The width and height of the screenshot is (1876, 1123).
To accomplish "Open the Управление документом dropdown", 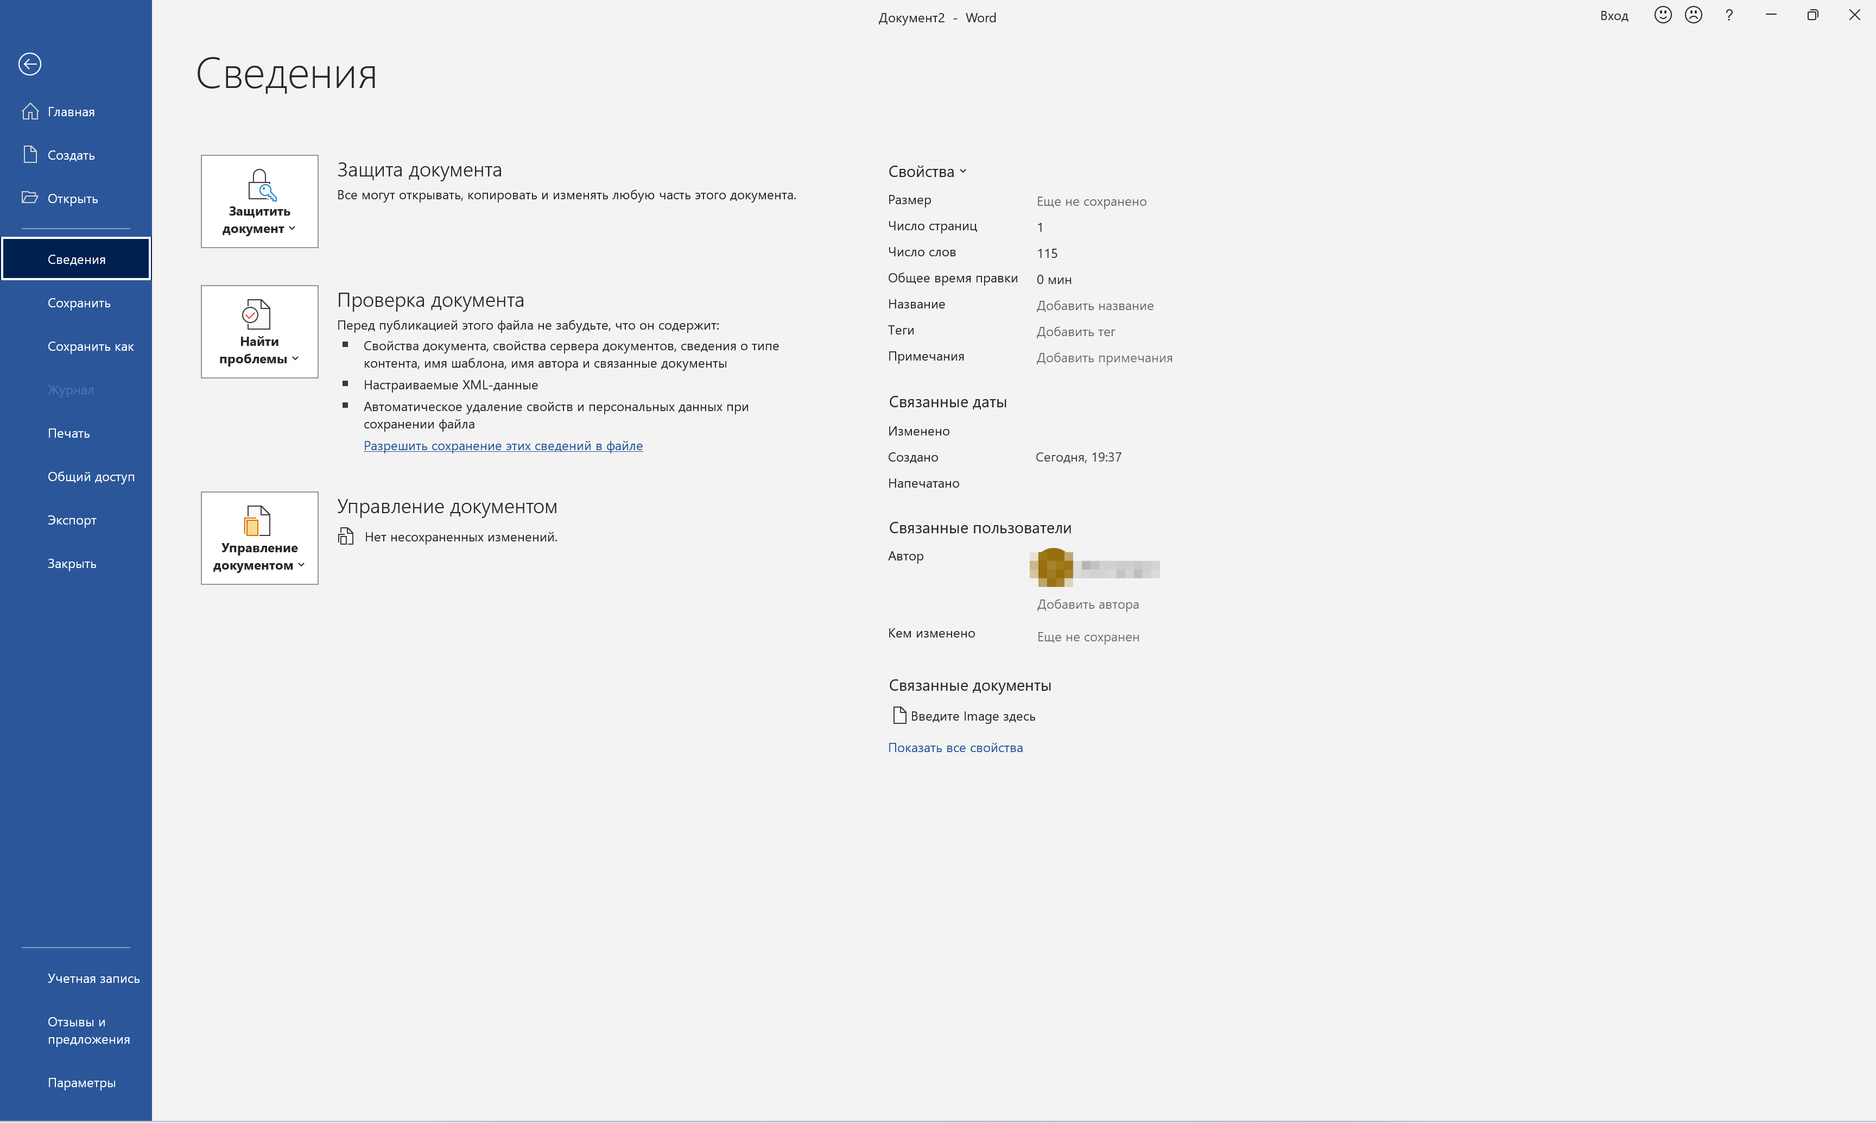I will [259, 538].
